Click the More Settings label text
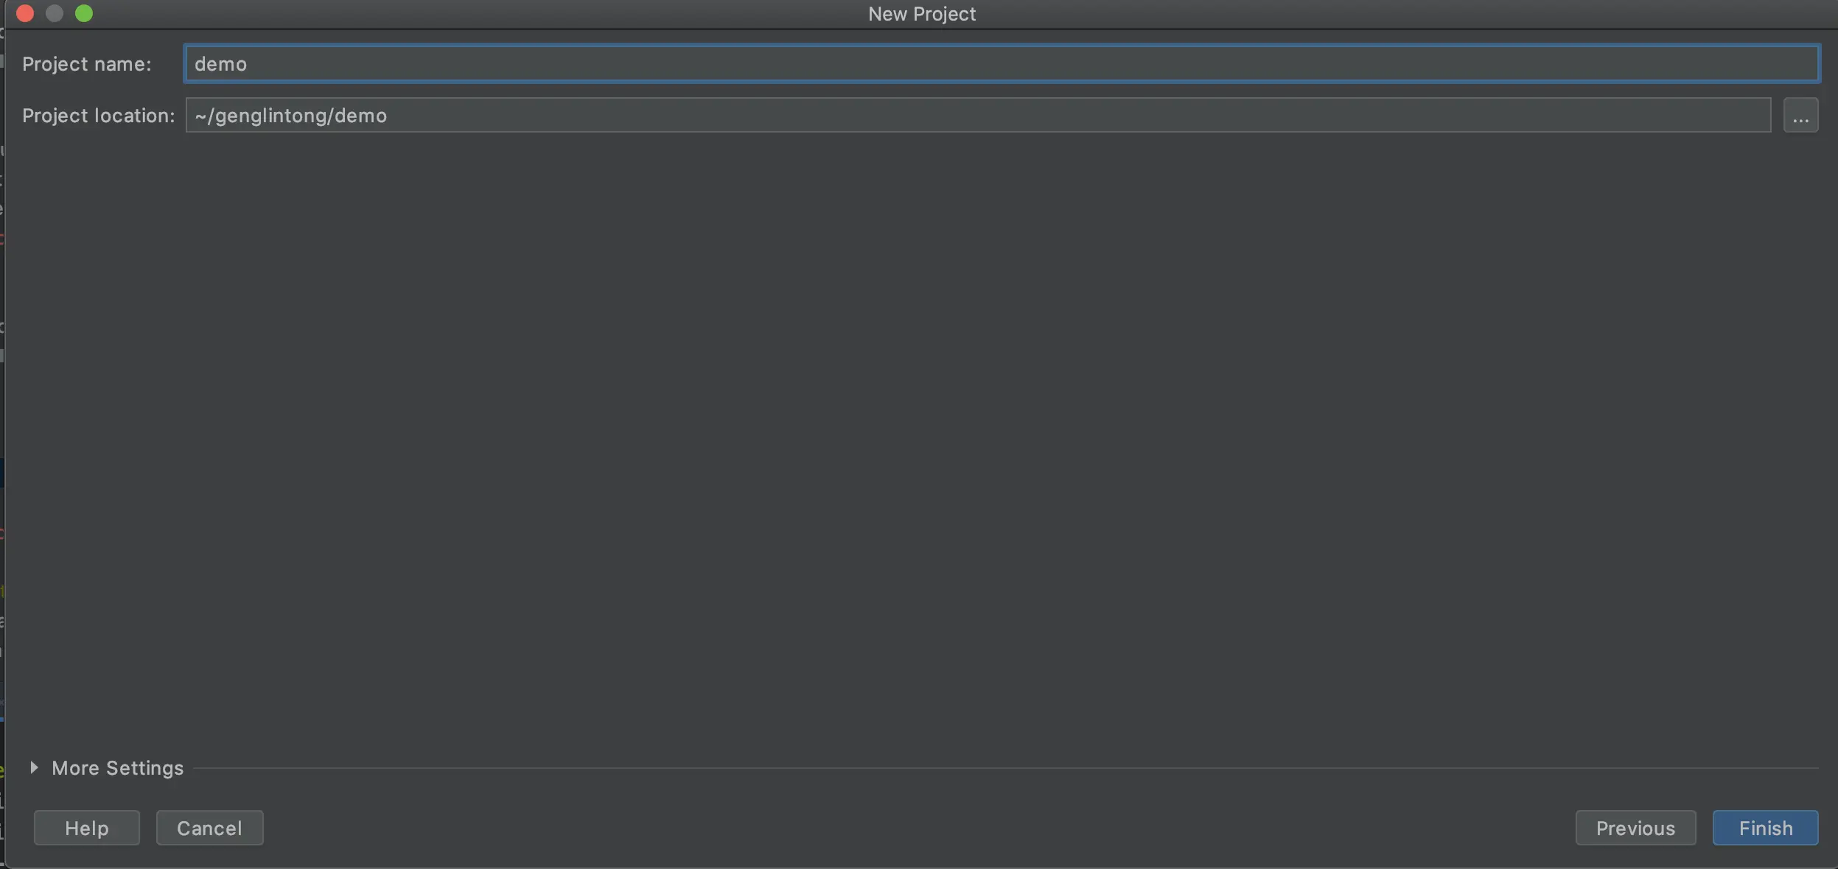Screen dimensions: 1838x869 (x=117, y=768)
